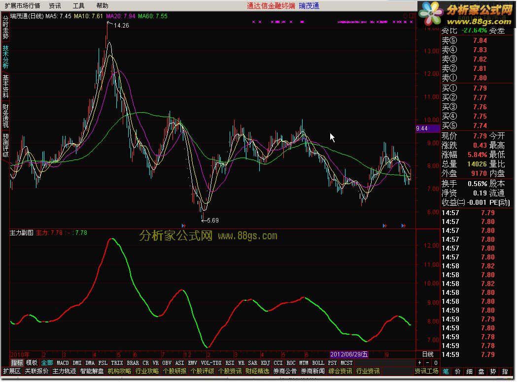This screenshot has width=517, height=382.
Task: Apply the FSL indicator
Action: pos(103,363)
